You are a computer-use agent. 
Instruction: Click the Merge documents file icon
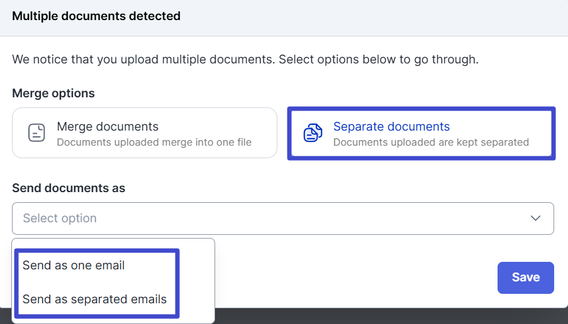coord(37,133)
